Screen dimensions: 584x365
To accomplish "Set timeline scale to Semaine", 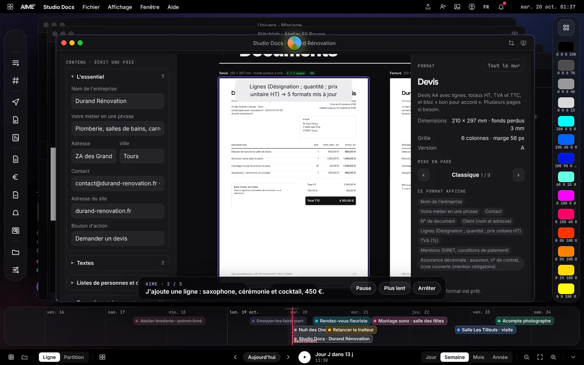I will coord(454,357).
